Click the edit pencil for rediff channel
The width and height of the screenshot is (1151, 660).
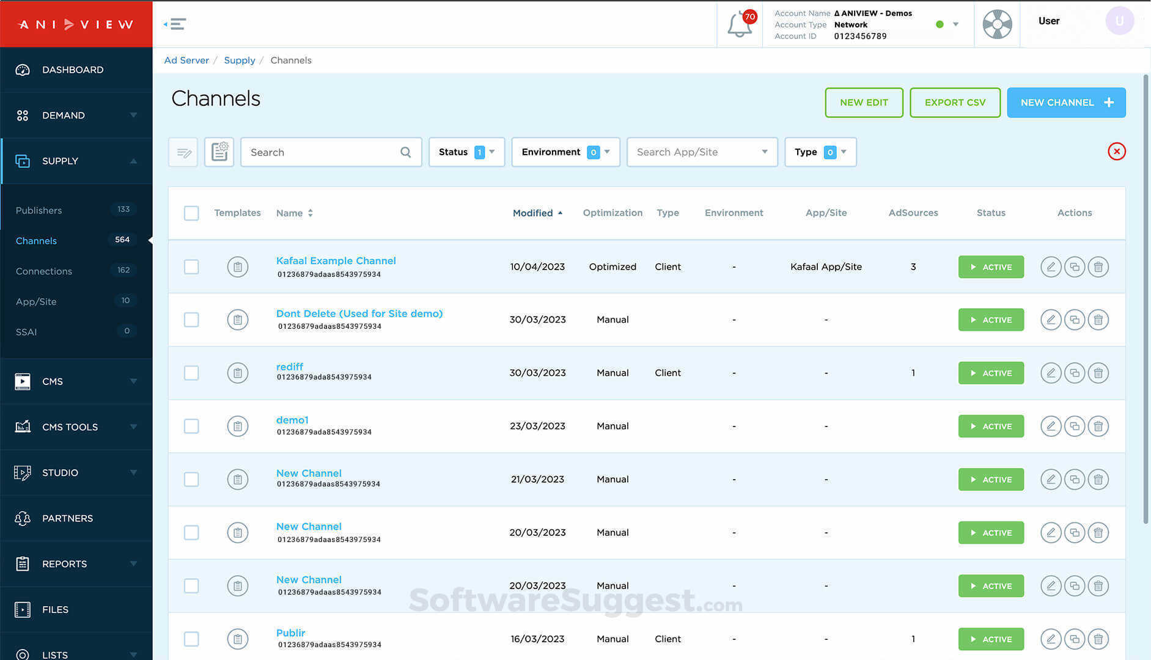[1051, 373]
